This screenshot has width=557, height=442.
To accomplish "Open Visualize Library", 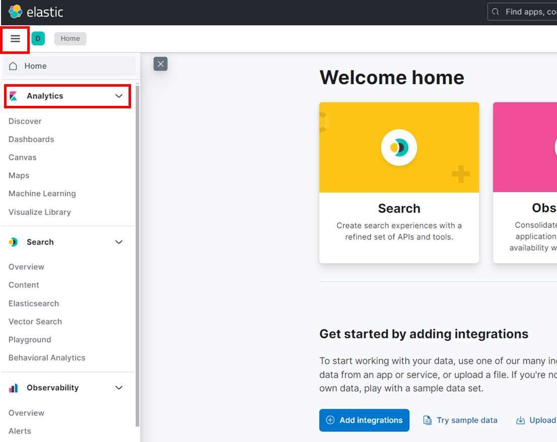I will click(40, 212).
